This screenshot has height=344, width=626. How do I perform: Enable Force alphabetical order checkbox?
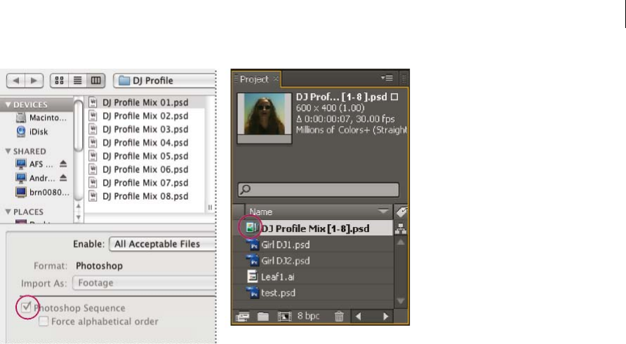[x=44, y=322]
